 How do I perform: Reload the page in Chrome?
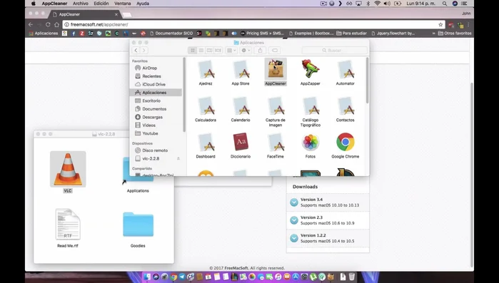[48, 24]
